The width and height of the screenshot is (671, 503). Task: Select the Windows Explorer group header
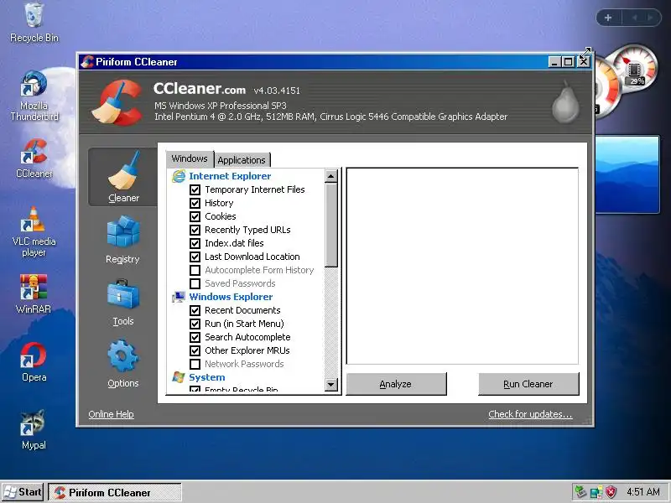tap(231, 297)
